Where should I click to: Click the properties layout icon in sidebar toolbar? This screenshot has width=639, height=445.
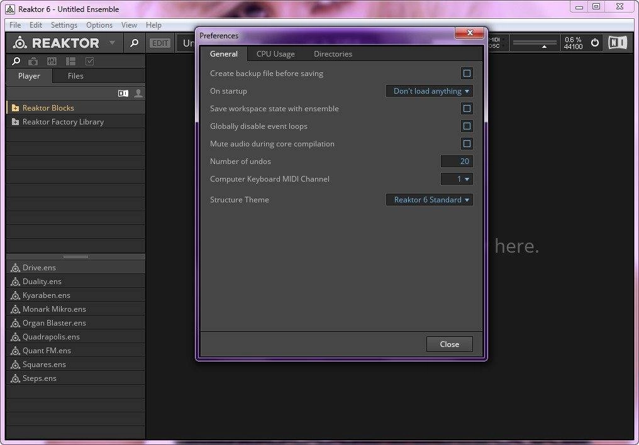70,61
